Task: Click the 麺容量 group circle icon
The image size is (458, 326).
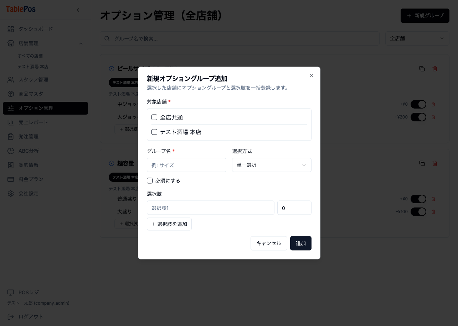Action: point(111,163)
